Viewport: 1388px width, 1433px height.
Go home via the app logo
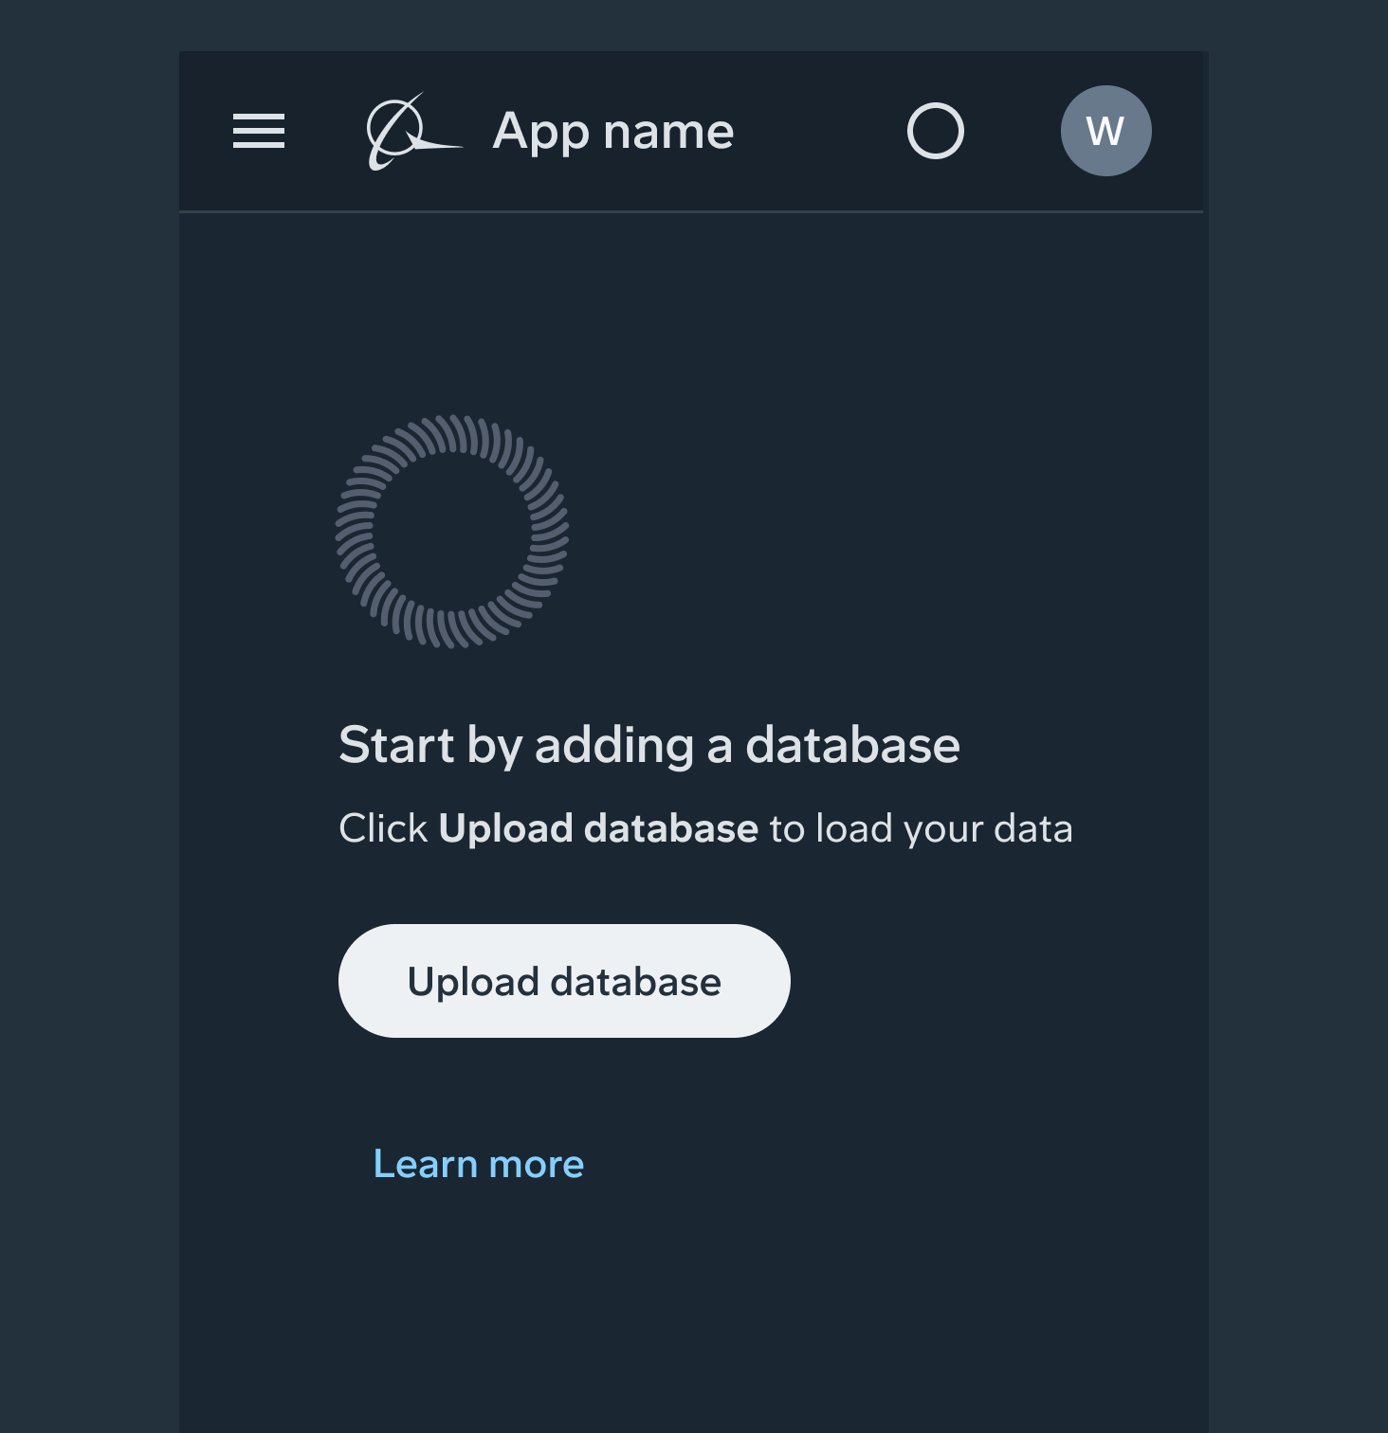tap(412, 132)
